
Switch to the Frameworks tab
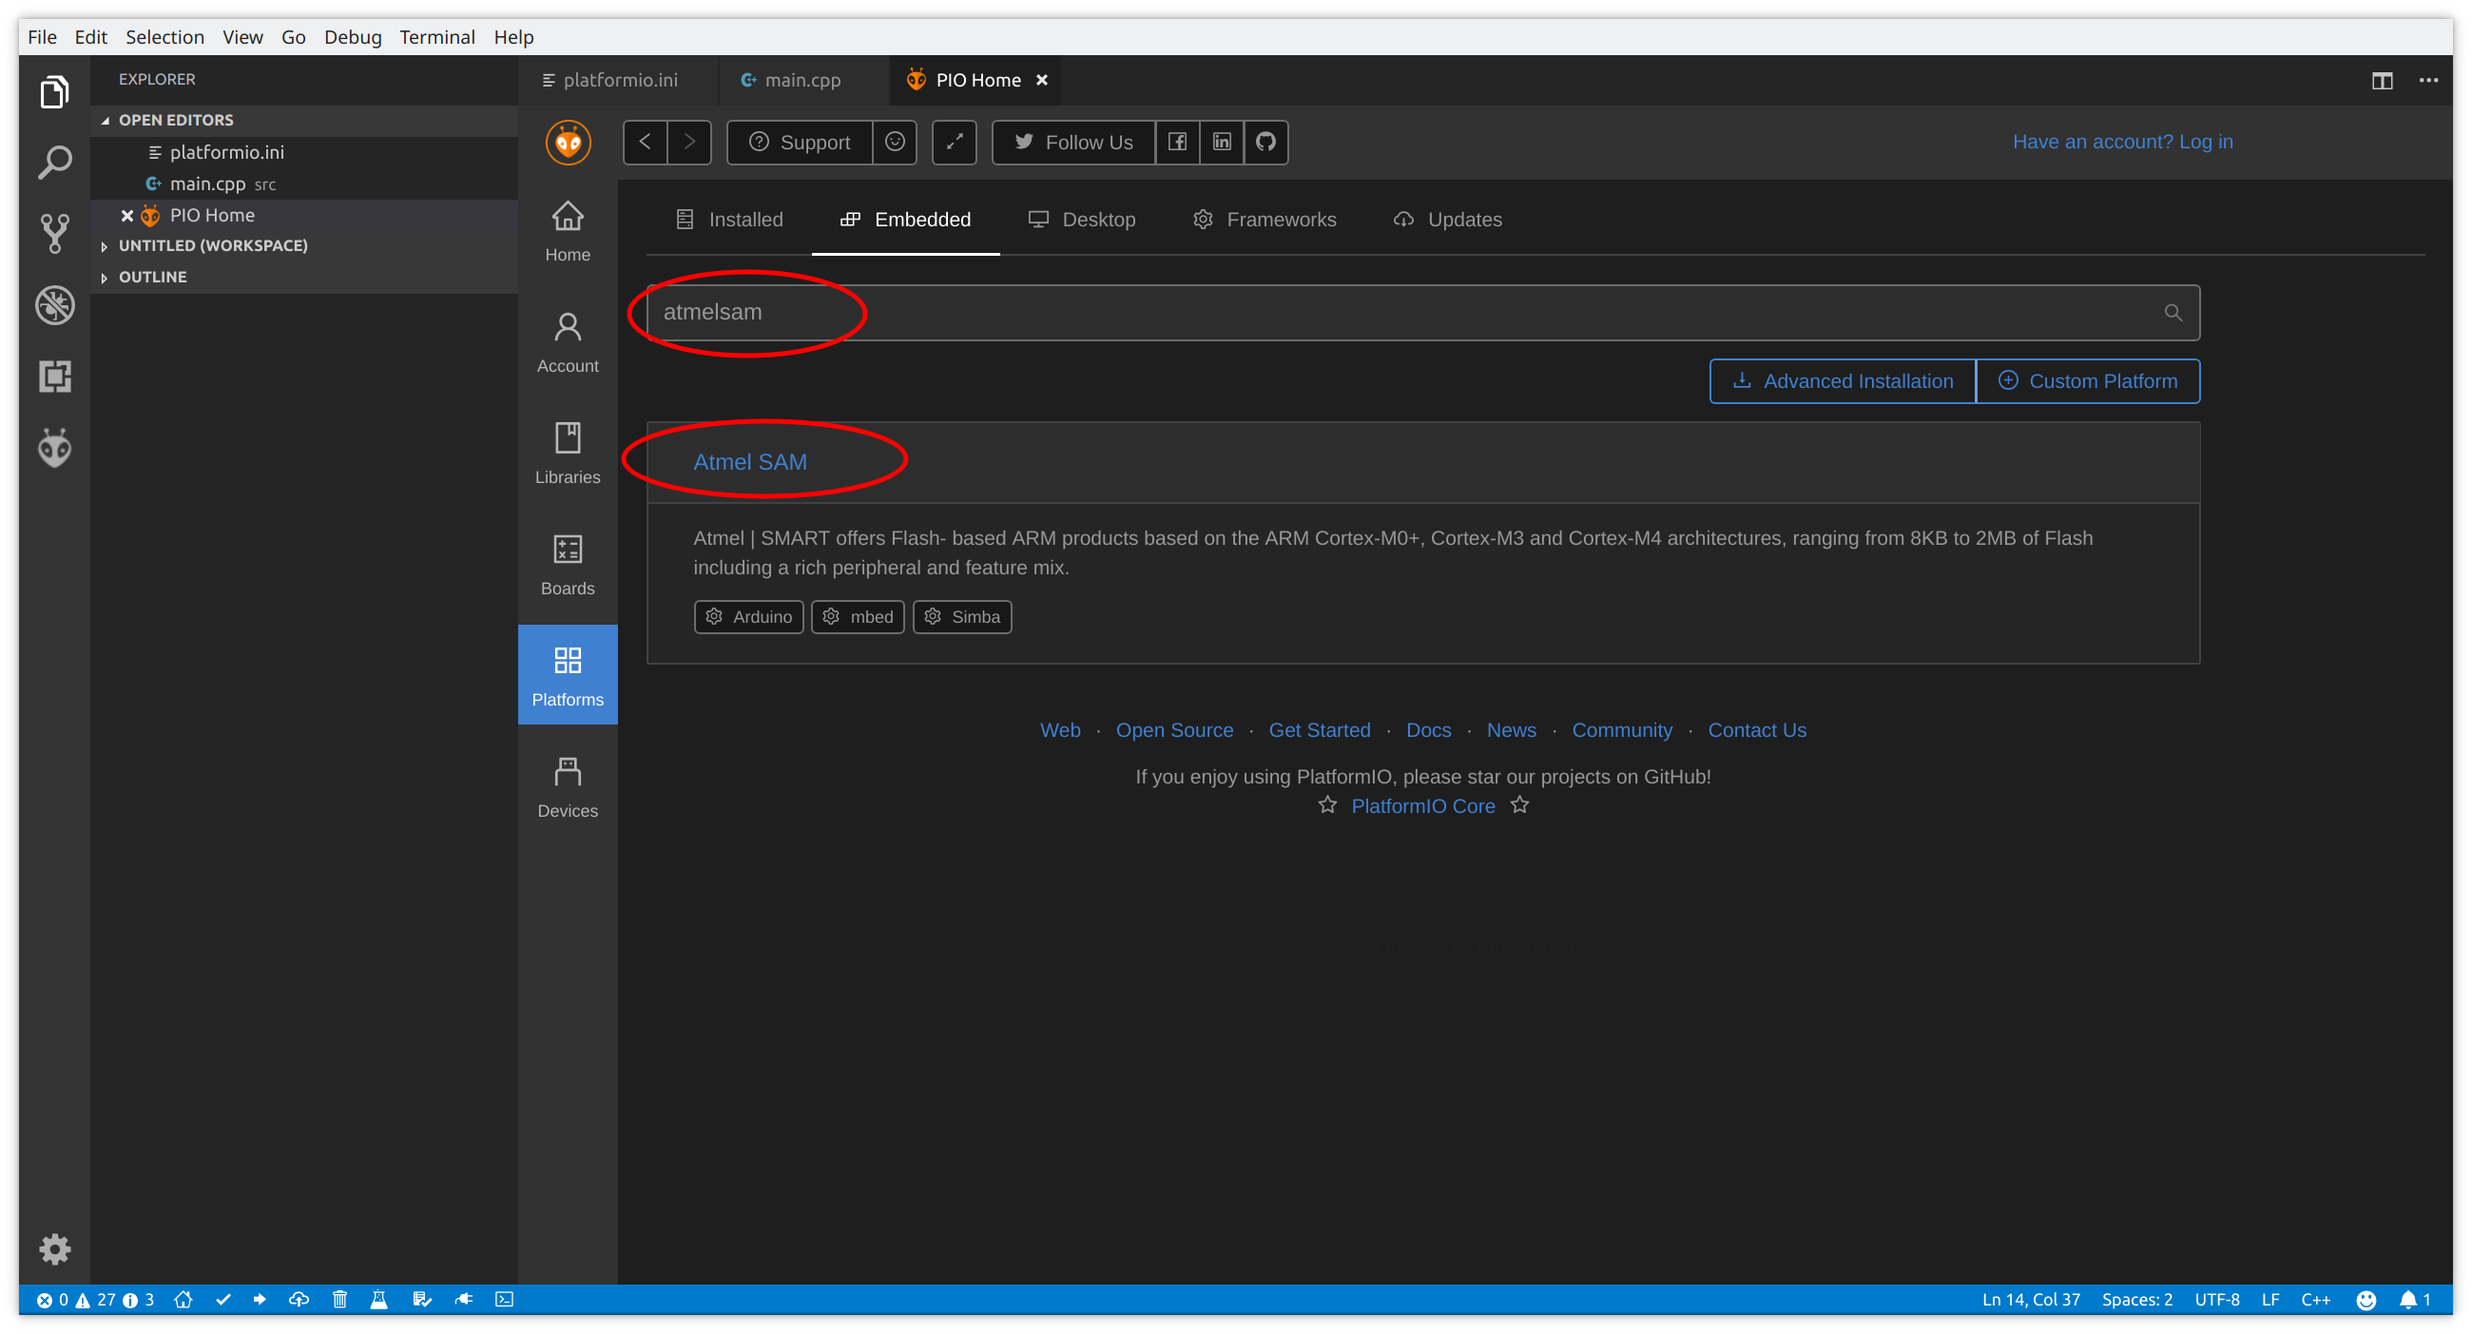[x=1264, y=220]
